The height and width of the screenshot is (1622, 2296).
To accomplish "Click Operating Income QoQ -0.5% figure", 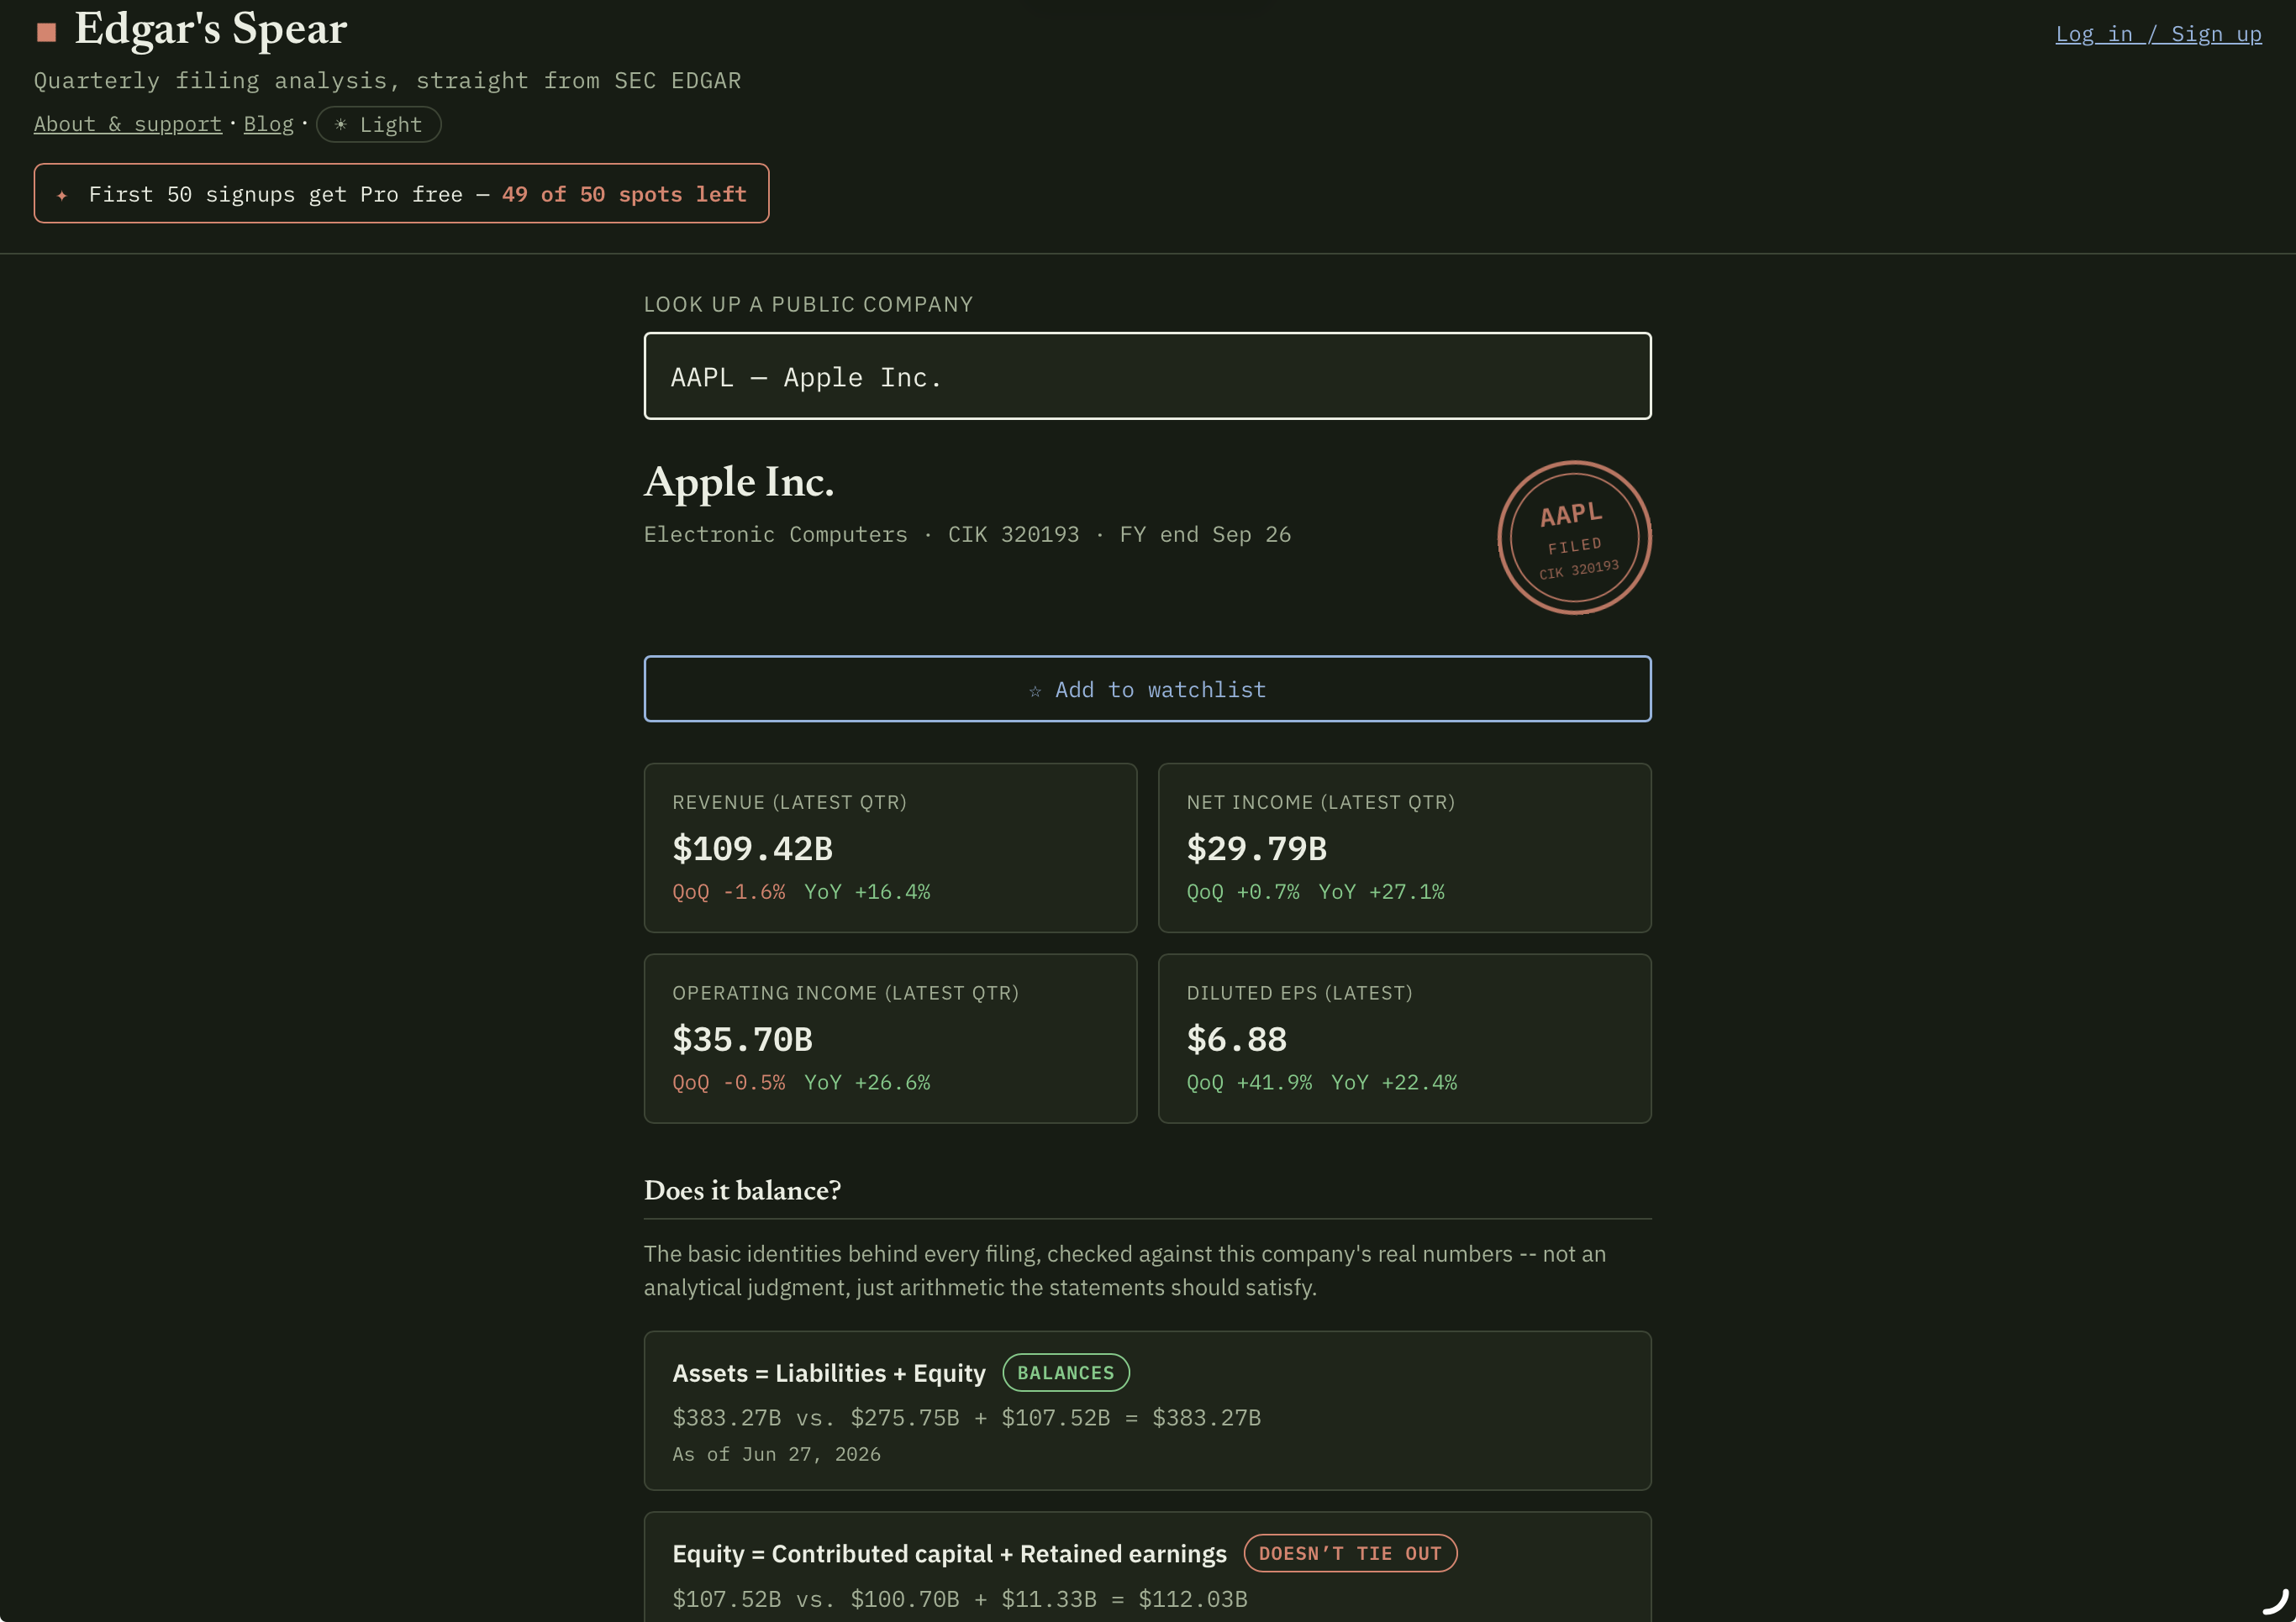I will coord(728,1083).
